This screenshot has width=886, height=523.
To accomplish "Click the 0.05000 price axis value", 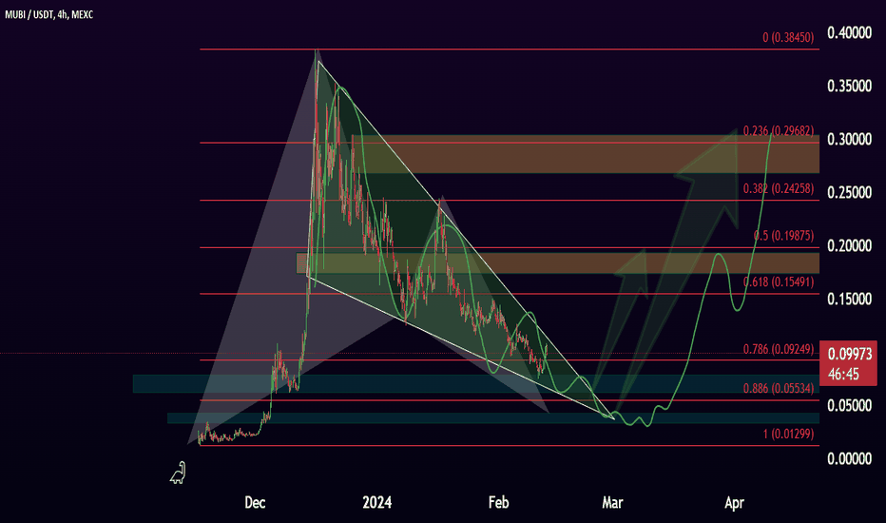I will (850, 405).
